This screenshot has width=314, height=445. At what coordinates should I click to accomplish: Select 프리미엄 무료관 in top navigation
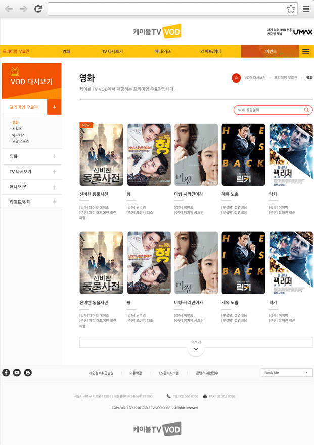16,51
